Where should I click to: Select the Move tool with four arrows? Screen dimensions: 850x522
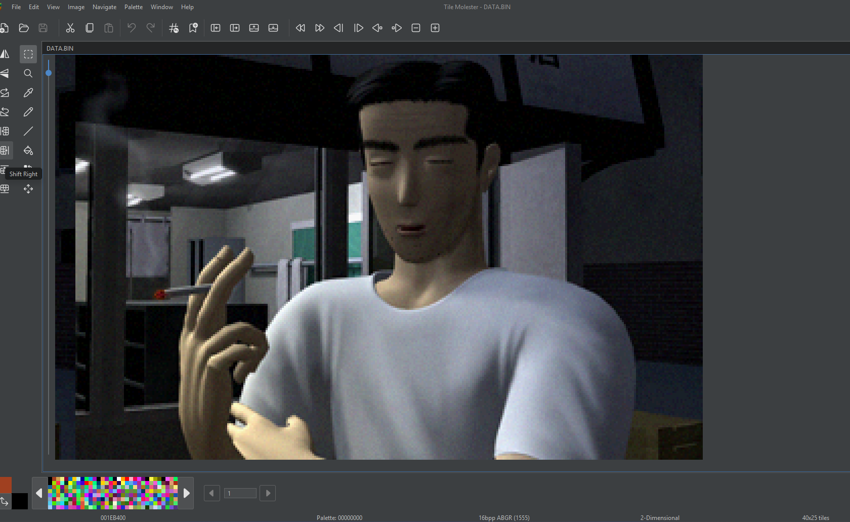click(28, 189)
